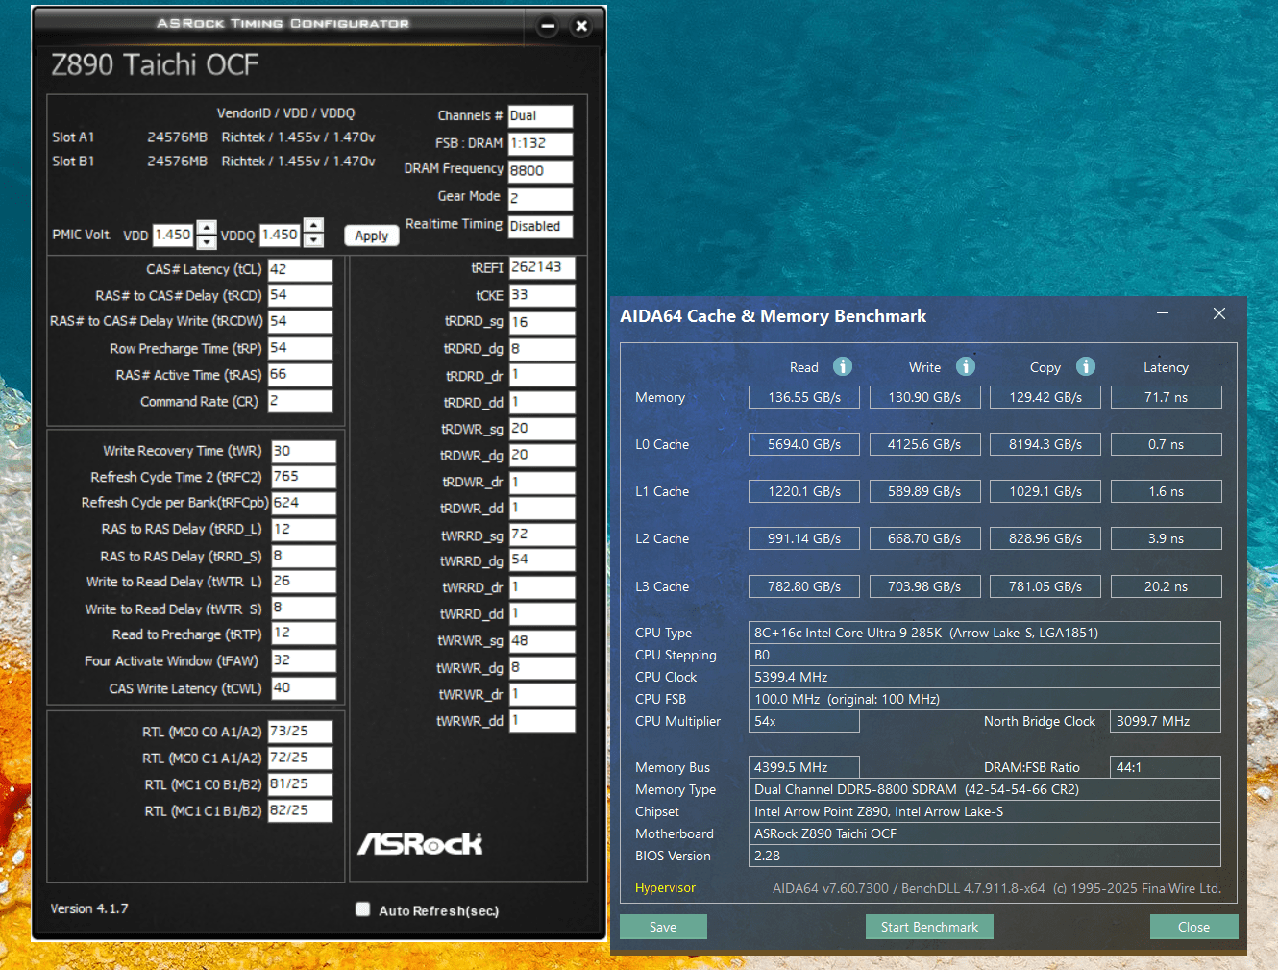This screenshot has width=1278, height=970.
Task: Select the PMIC VDDQ voltage field
Action: 281,235
